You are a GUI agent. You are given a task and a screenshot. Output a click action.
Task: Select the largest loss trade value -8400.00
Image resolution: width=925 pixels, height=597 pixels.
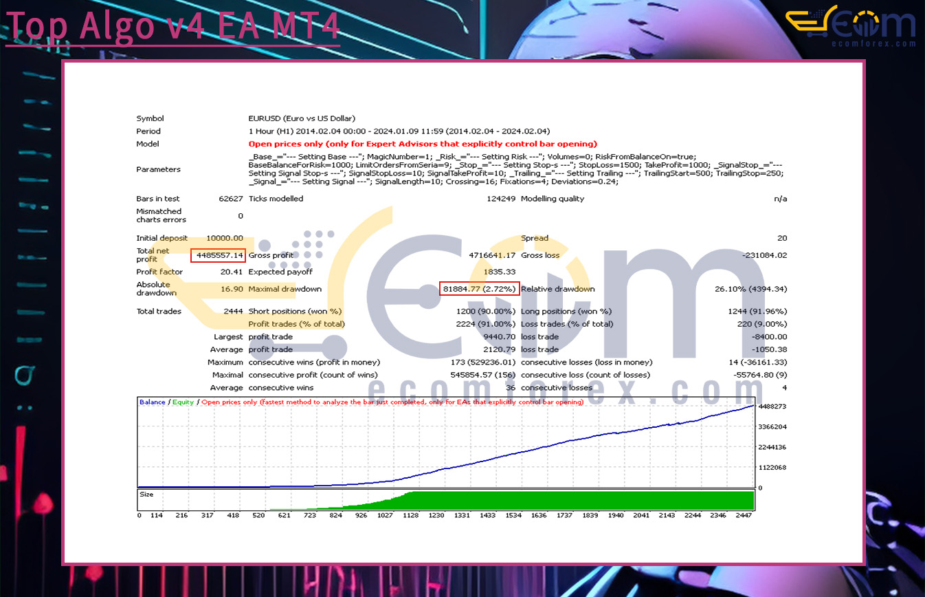pyautogui.click(x=770, y=337)
